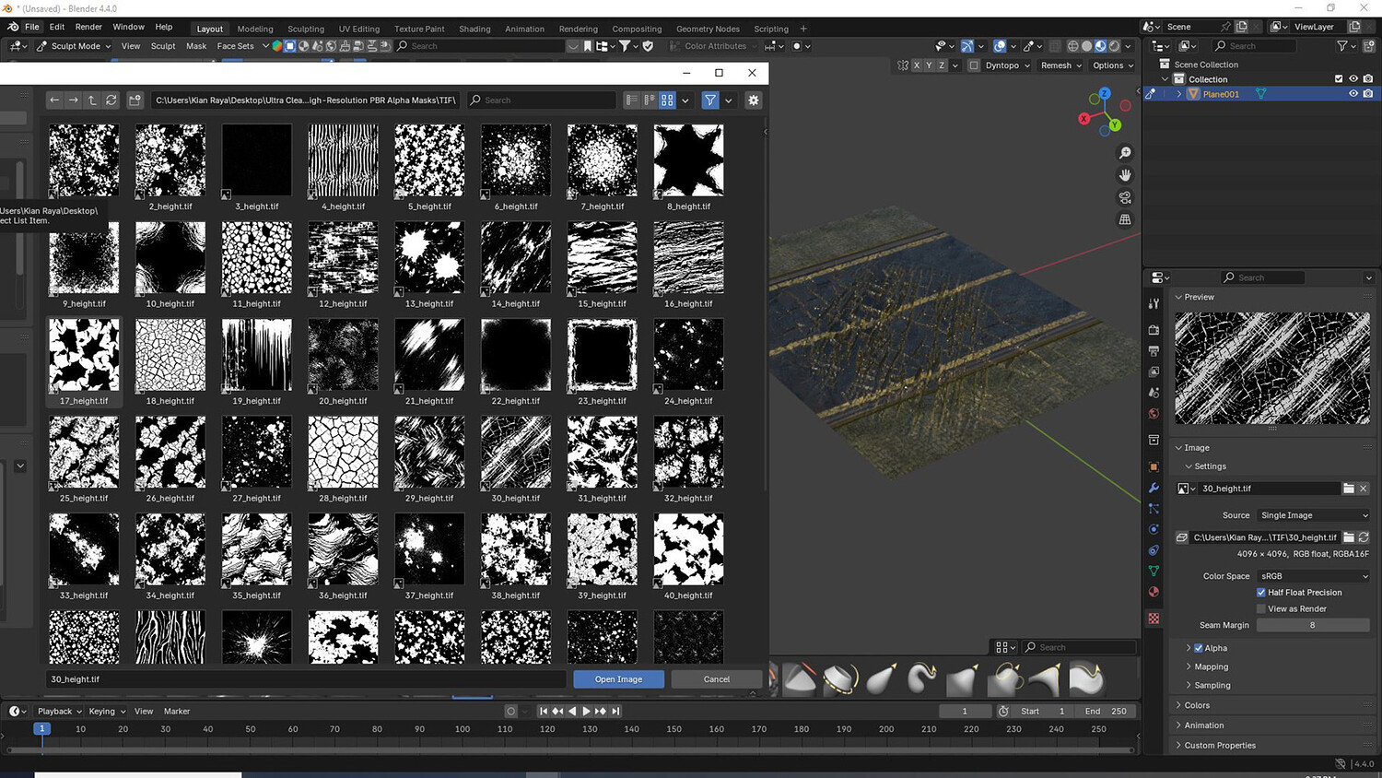Open the timeline Playback menu button

(x=59, y=711)
